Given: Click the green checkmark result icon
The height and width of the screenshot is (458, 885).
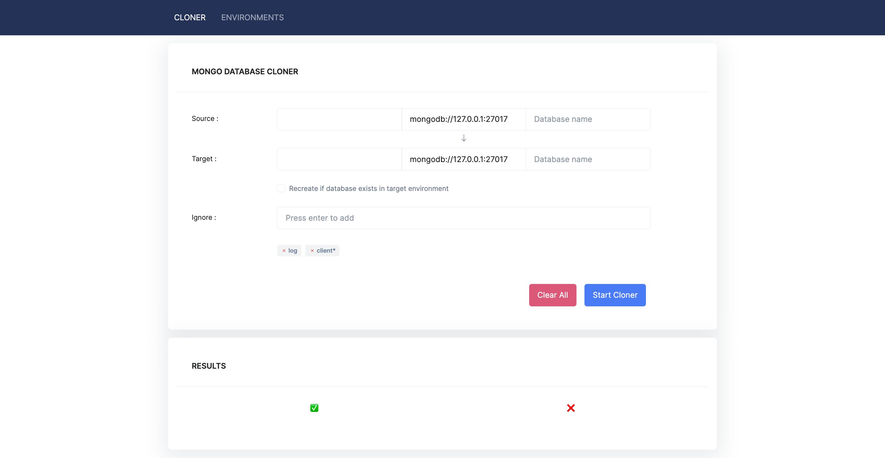Looking at the screenshot, I should (314, 408).
